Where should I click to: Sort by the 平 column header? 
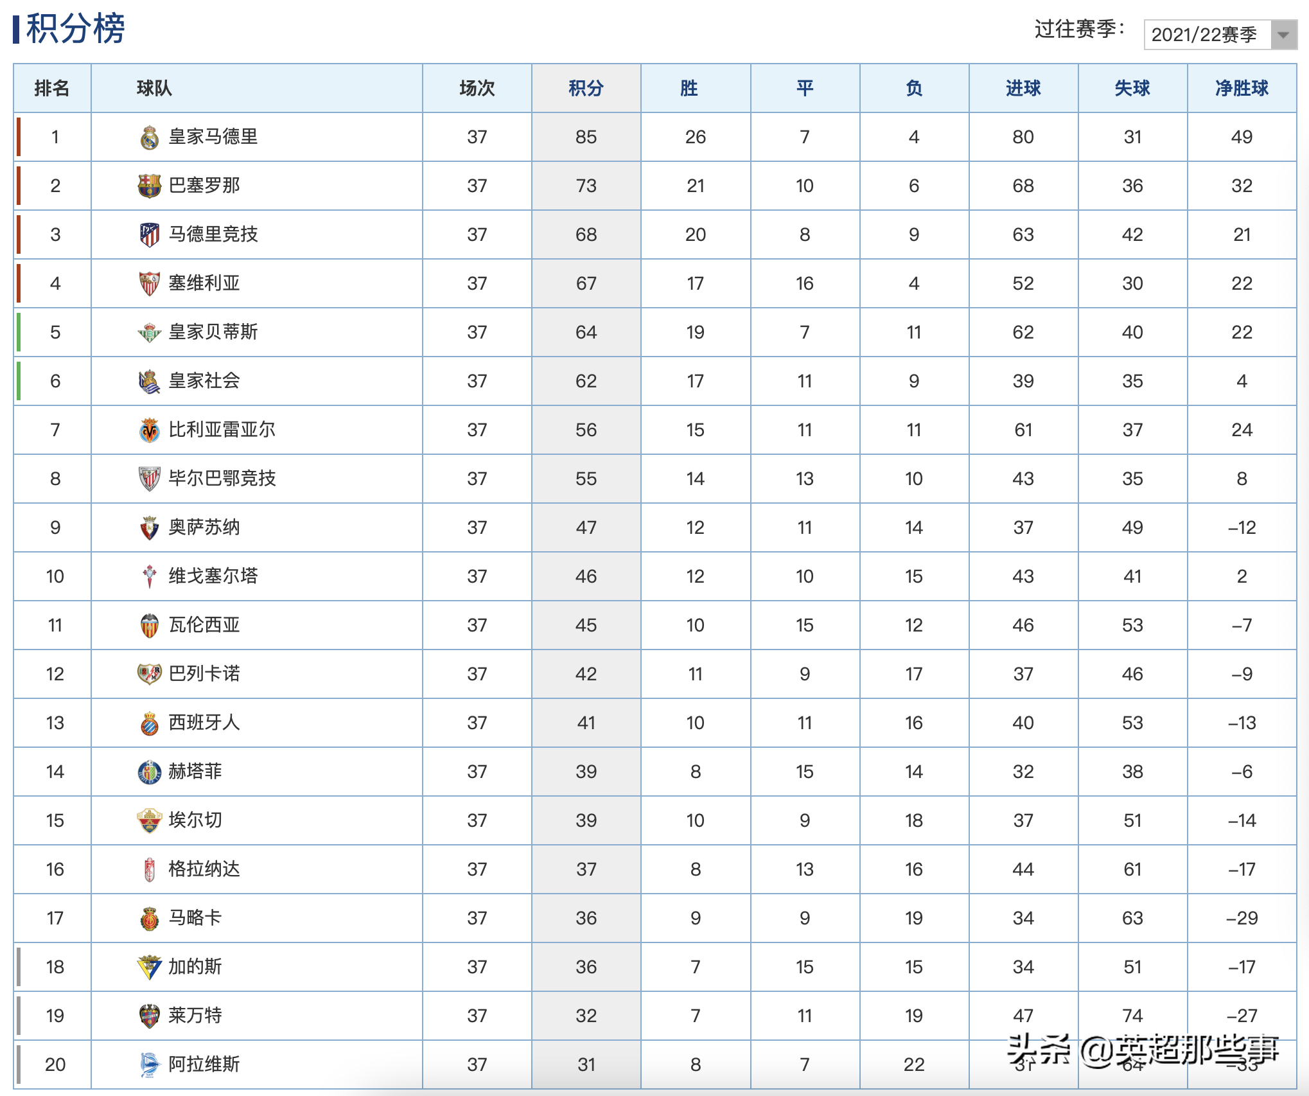pos(805,88)
